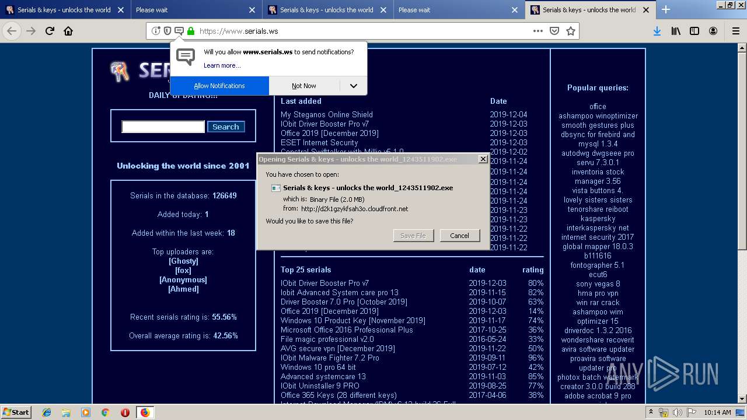The width and height of the screenshot is (747, 420).
Task: Expand the Not Now dropdown arrow
Action: (354, 86)
